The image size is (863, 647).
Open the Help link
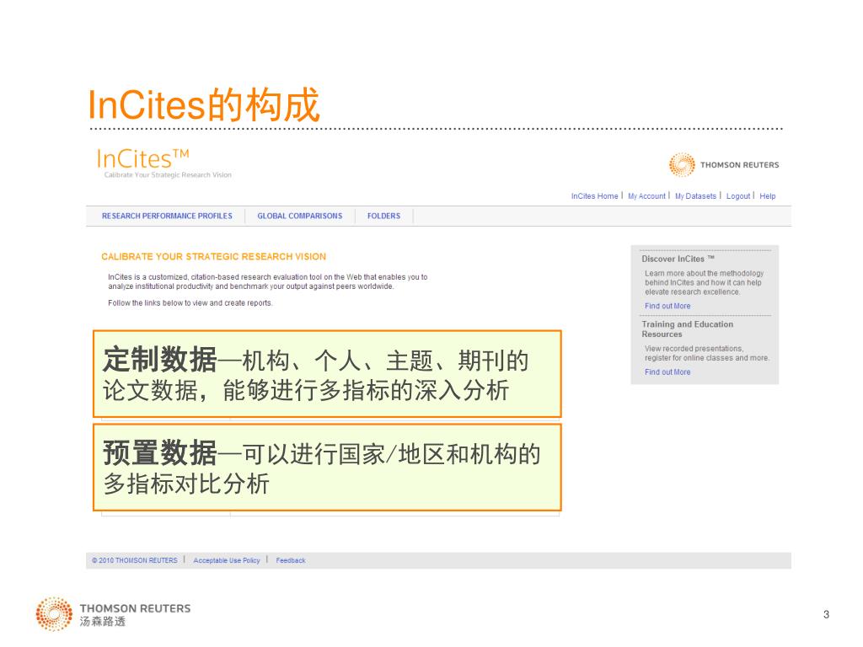(768, 195)
